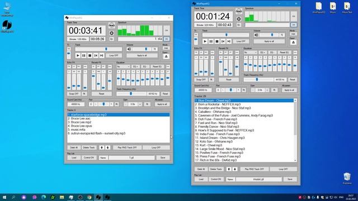Play track in left WinPlayerEQ window

point(78,56)
